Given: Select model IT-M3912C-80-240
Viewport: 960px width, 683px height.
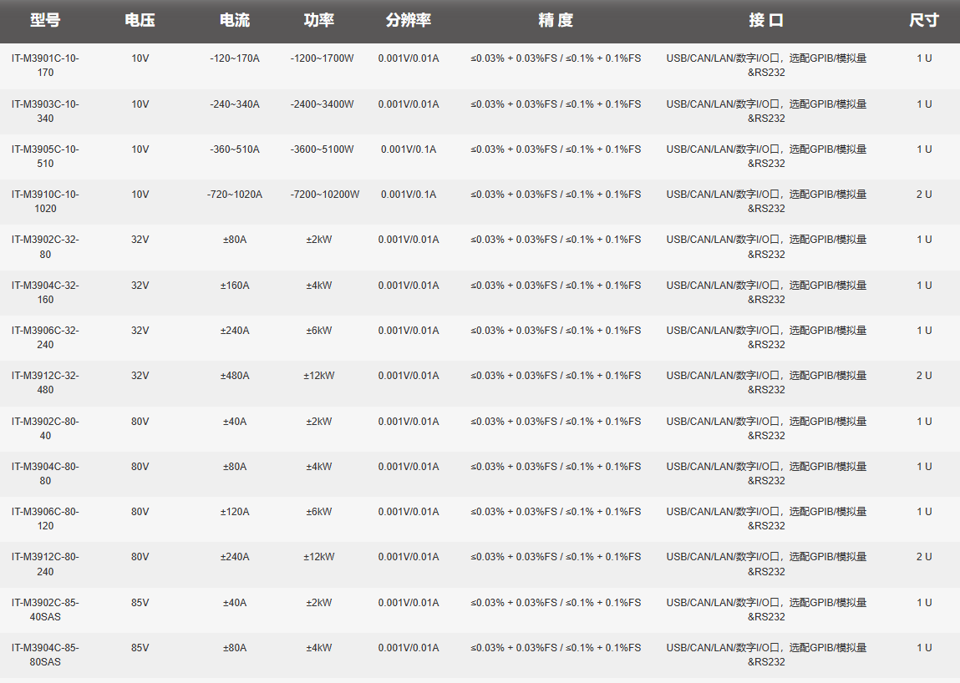Looking at the screenshot, I should [45, 564].
